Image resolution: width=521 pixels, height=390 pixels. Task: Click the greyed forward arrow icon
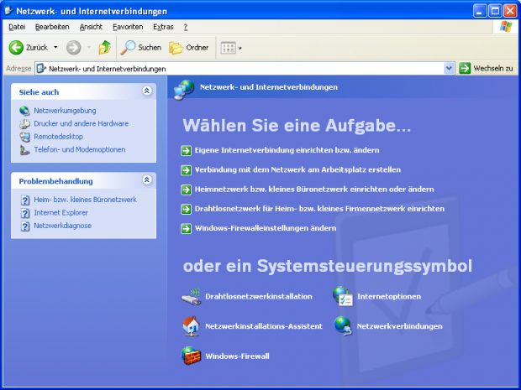tap(73, 48)
